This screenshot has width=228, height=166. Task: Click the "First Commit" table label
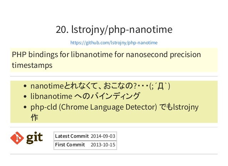[70, 145]
